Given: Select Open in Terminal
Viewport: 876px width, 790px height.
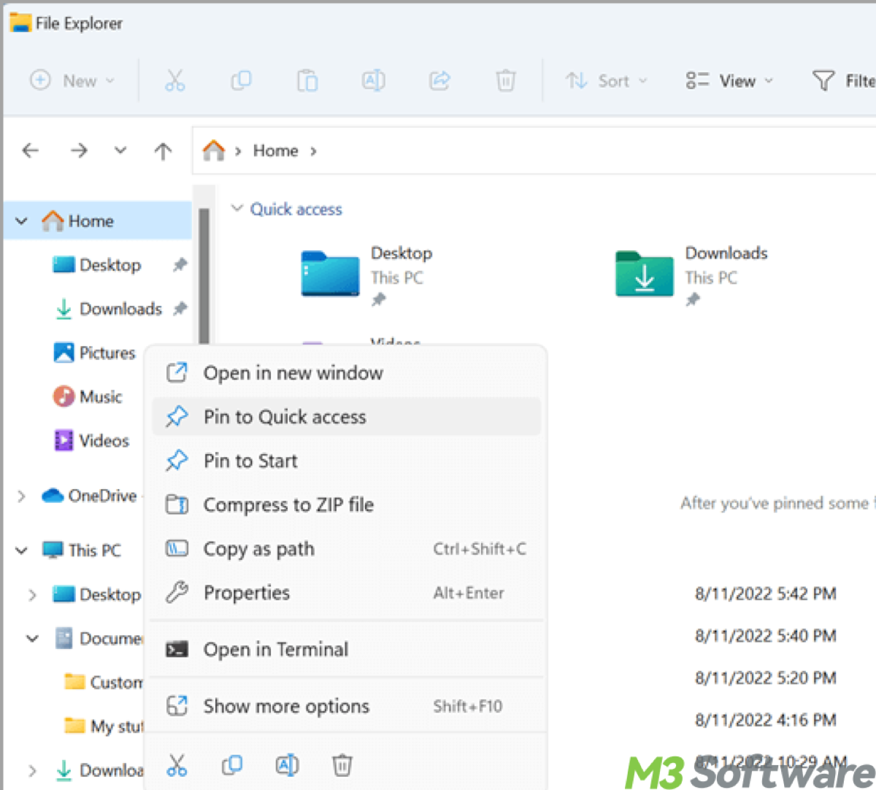Looking at the screenshot, I should point(346,649).
